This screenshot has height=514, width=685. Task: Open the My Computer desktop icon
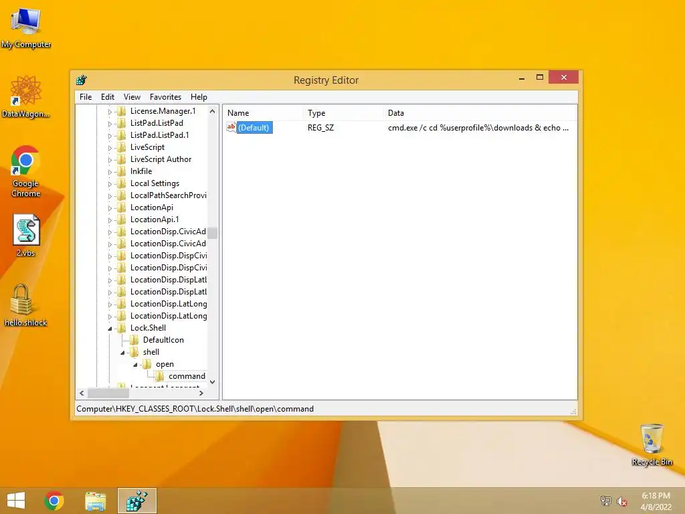point(26,27)
